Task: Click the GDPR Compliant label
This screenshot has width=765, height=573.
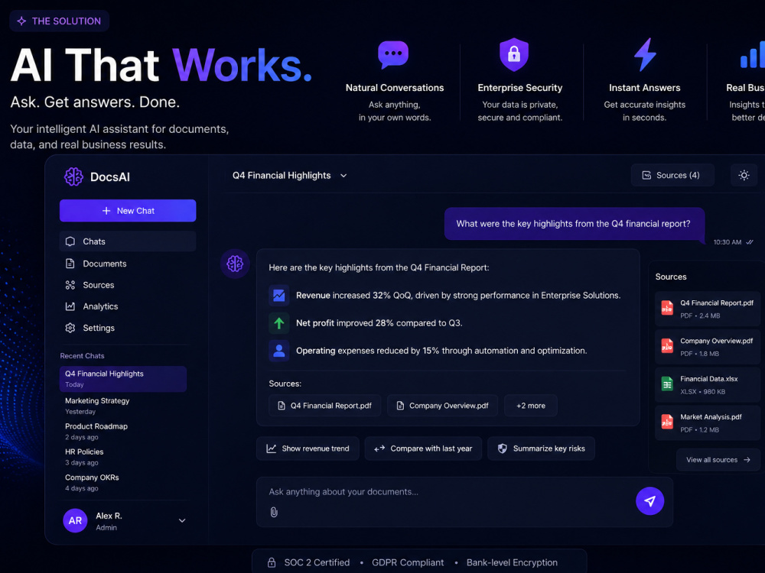Action: coord(408,563)
